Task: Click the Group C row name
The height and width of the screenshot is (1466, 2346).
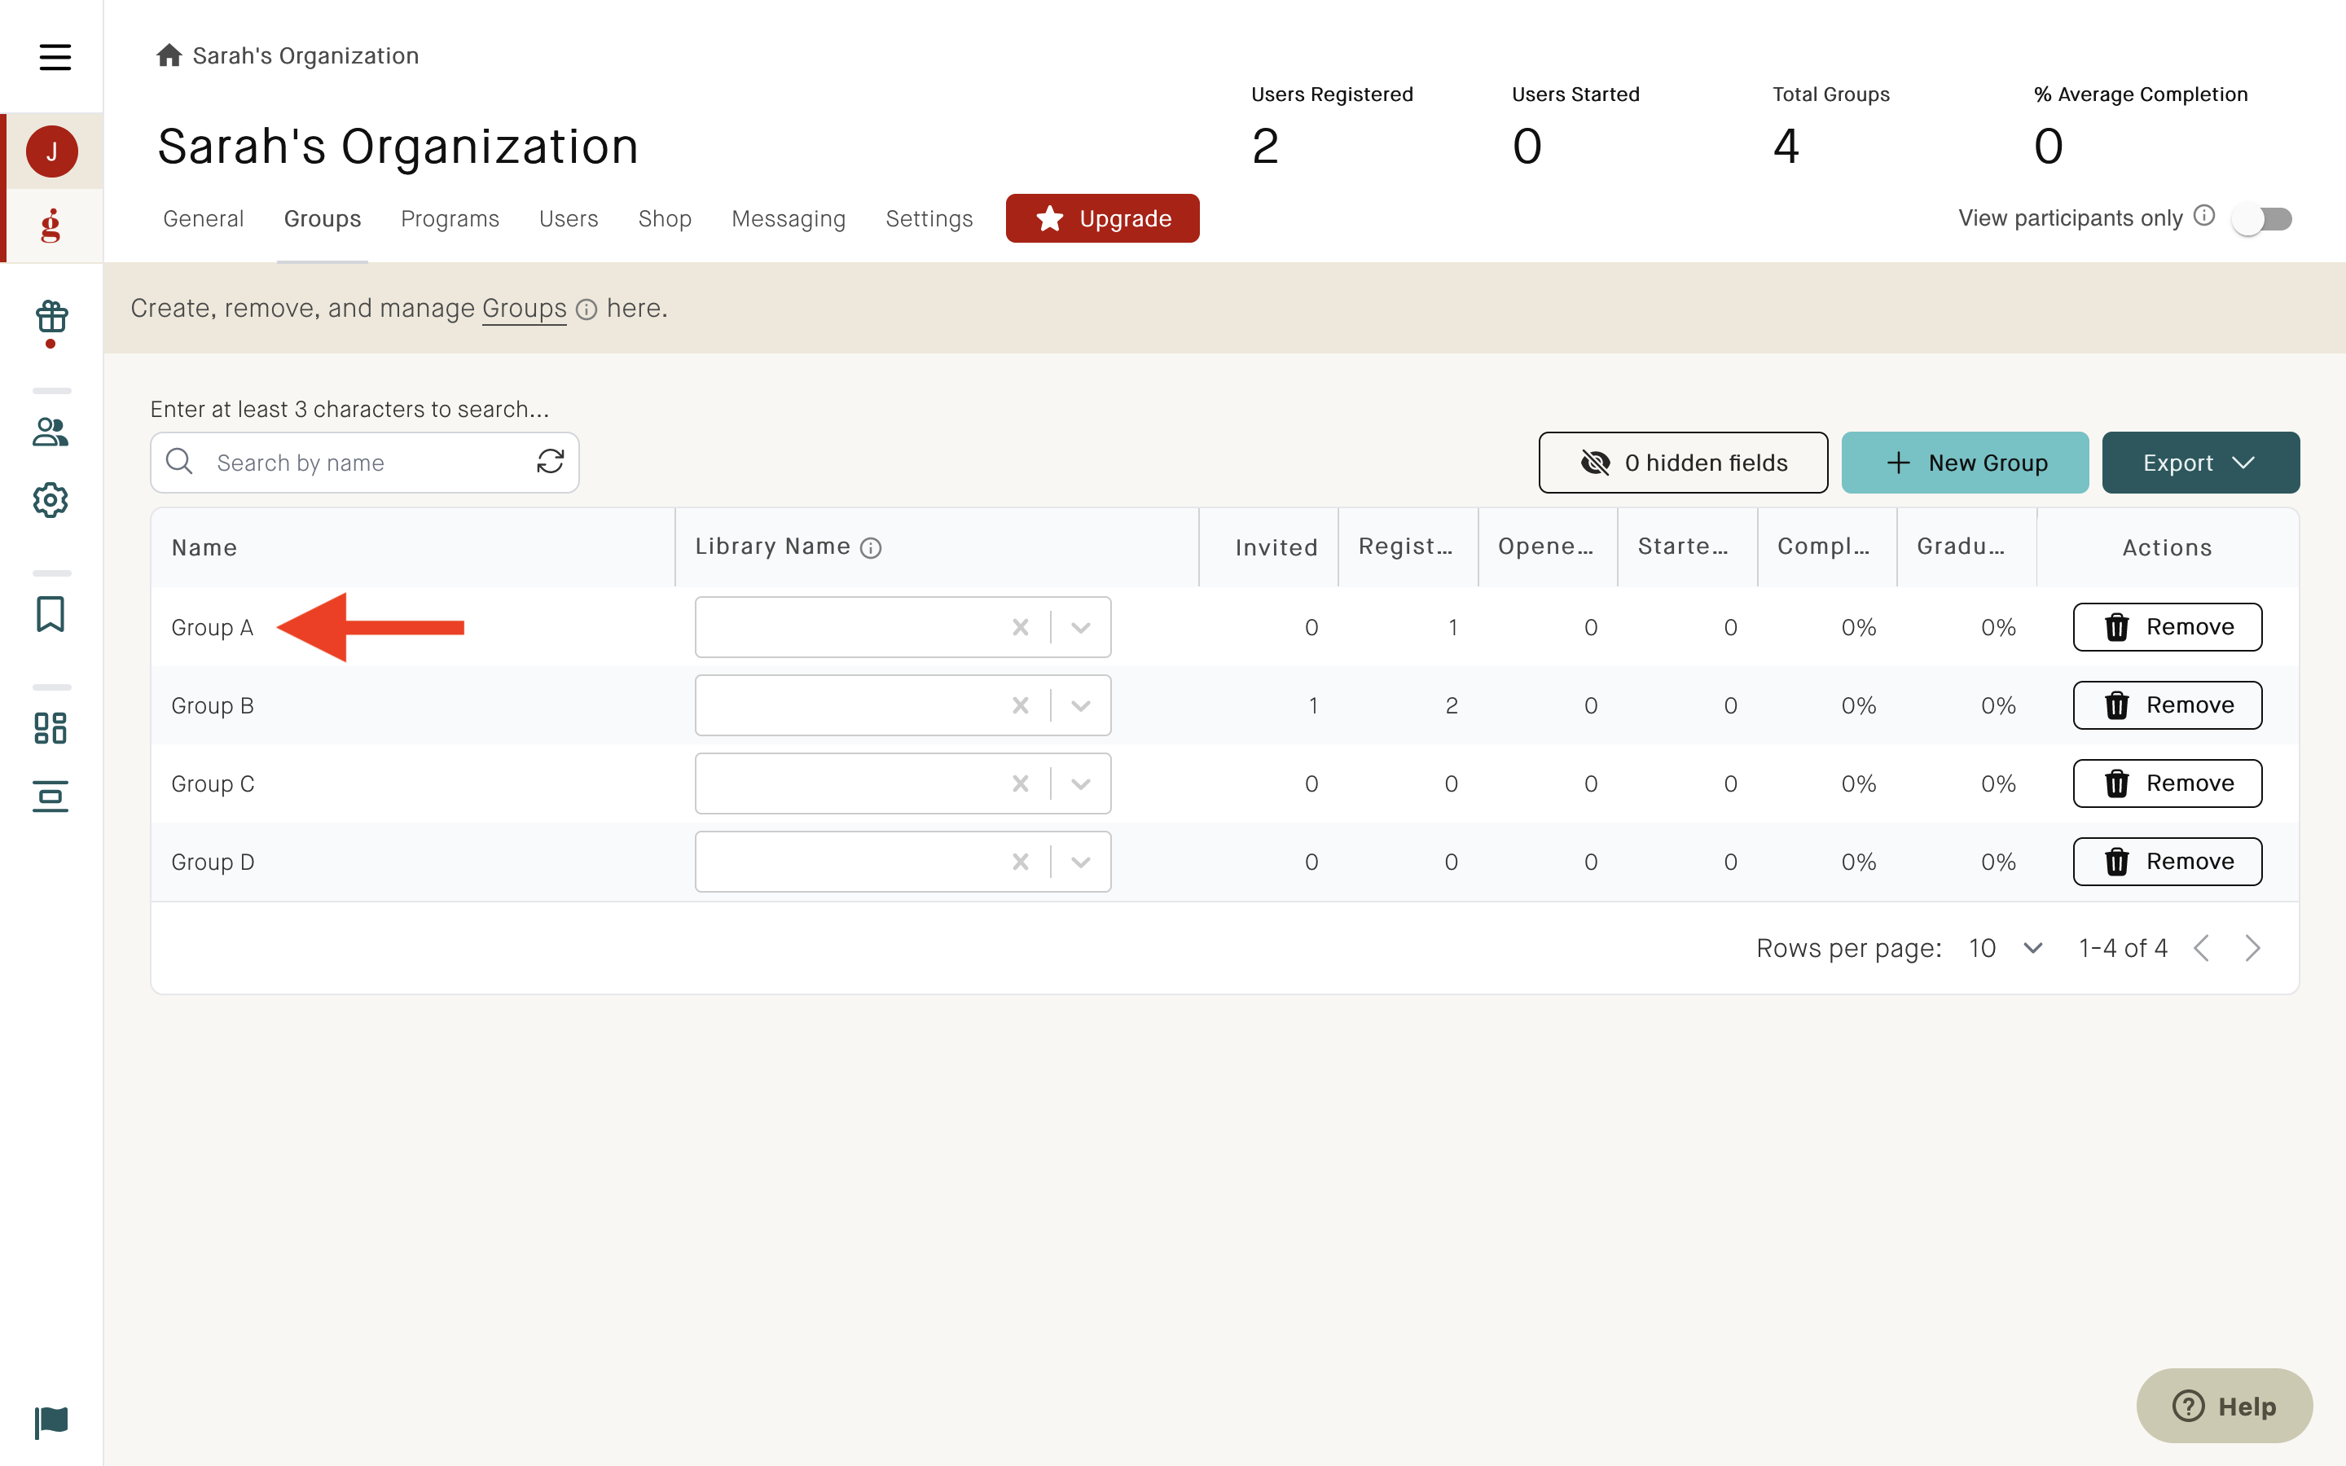Action: 213,783
